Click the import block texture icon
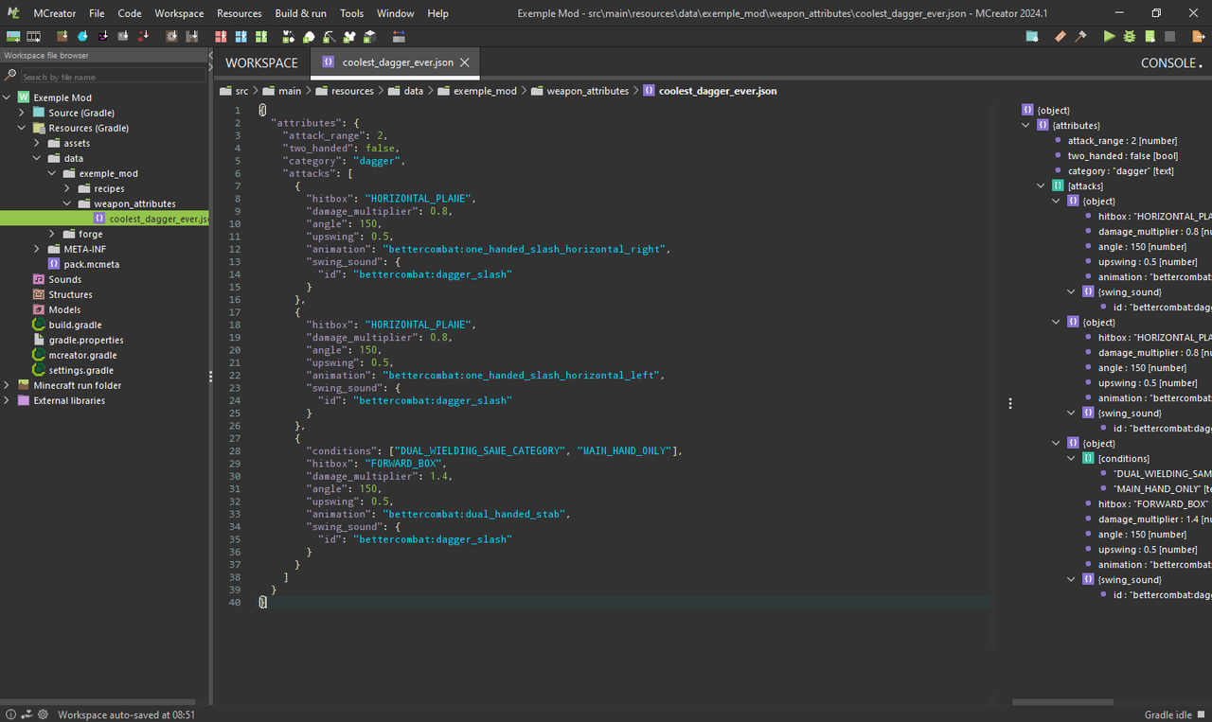The image size is (1212, 722). (62, 37)
